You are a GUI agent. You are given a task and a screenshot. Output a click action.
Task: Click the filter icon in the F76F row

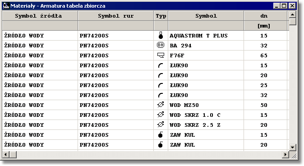click(161, 55)
